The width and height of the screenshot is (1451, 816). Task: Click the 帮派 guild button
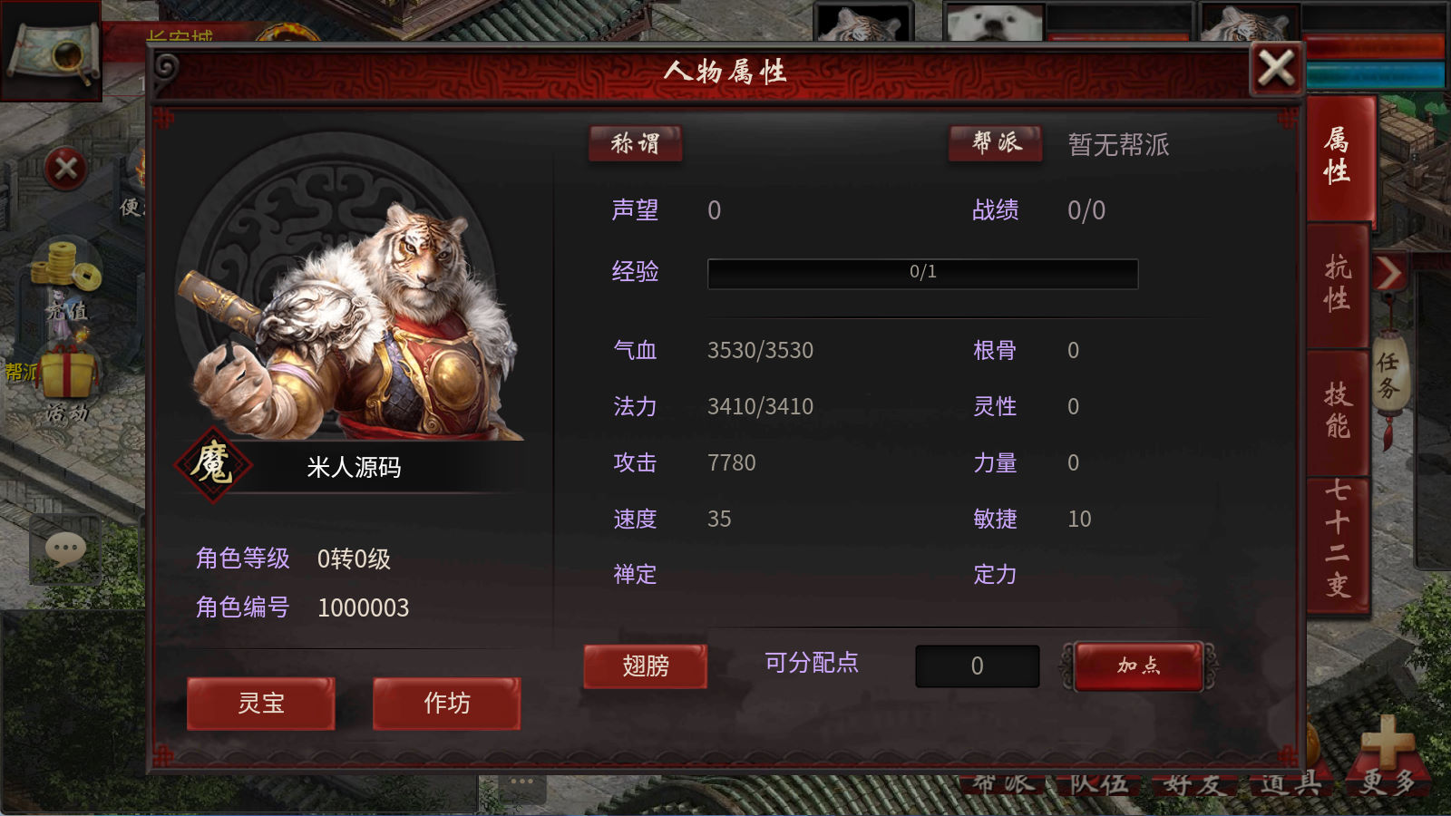click(x=995, y=143)
